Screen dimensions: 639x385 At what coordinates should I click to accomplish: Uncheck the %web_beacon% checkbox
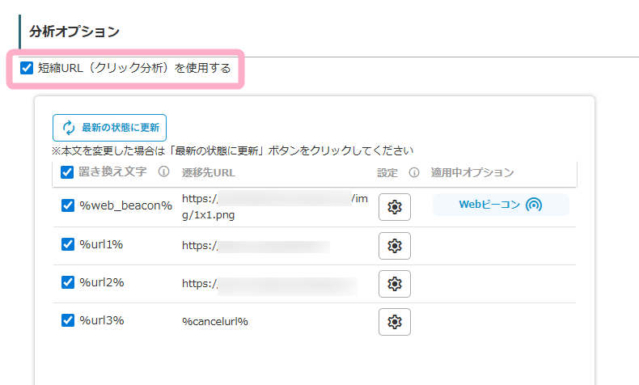click(68, 205)
